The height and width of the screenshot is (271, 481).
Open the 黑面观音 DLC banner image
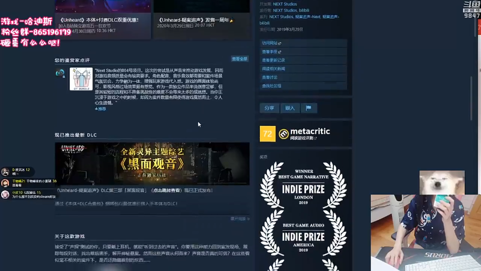point(152,163)
